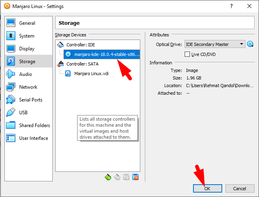This screenshot has height=197, width=259.
Task: Open the General settings category
Action: (27, 23)
